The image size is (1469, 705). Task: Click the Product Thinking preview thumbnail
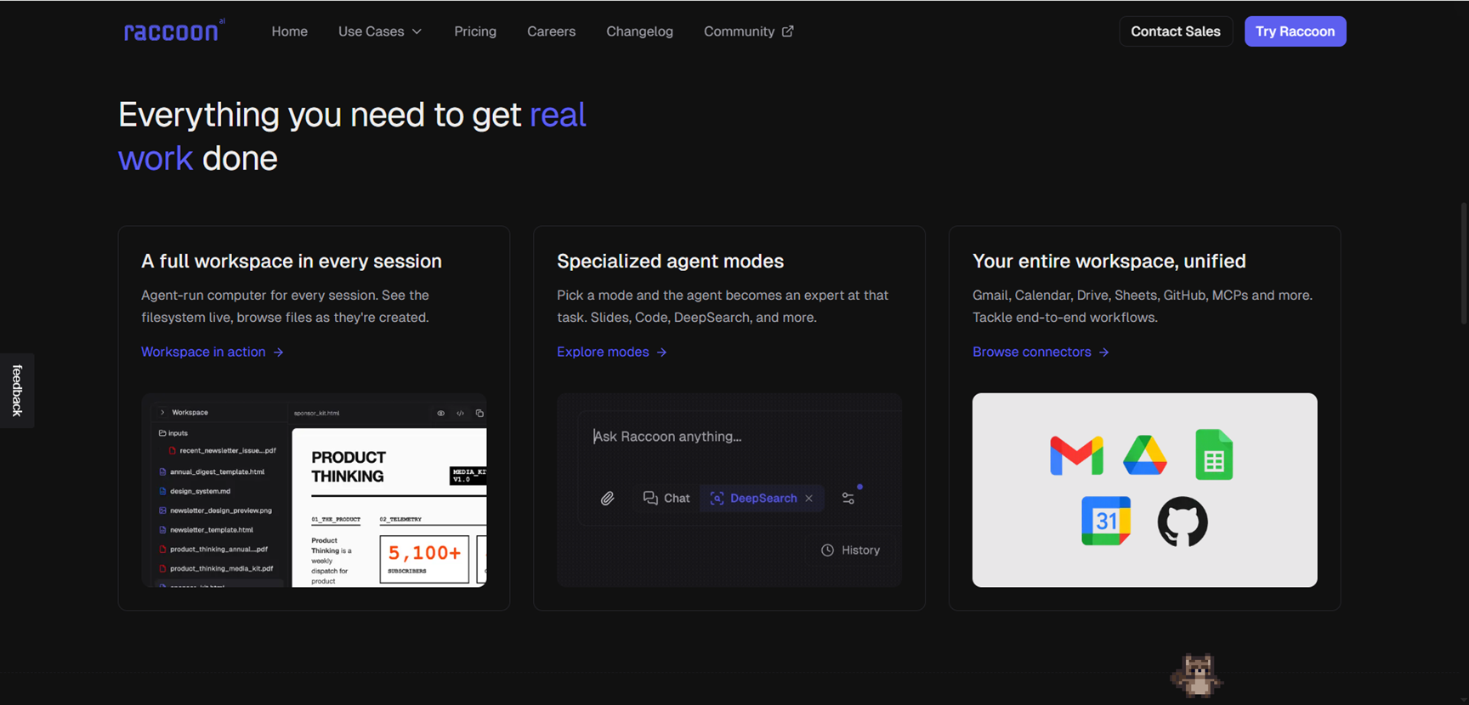coord(389,507)
